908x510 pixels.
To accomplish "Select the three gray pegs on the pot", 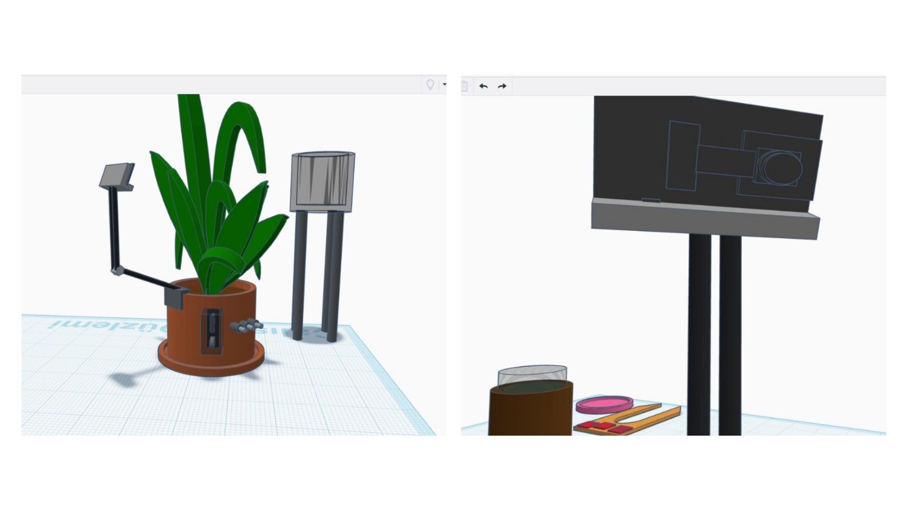I will 247,326.
